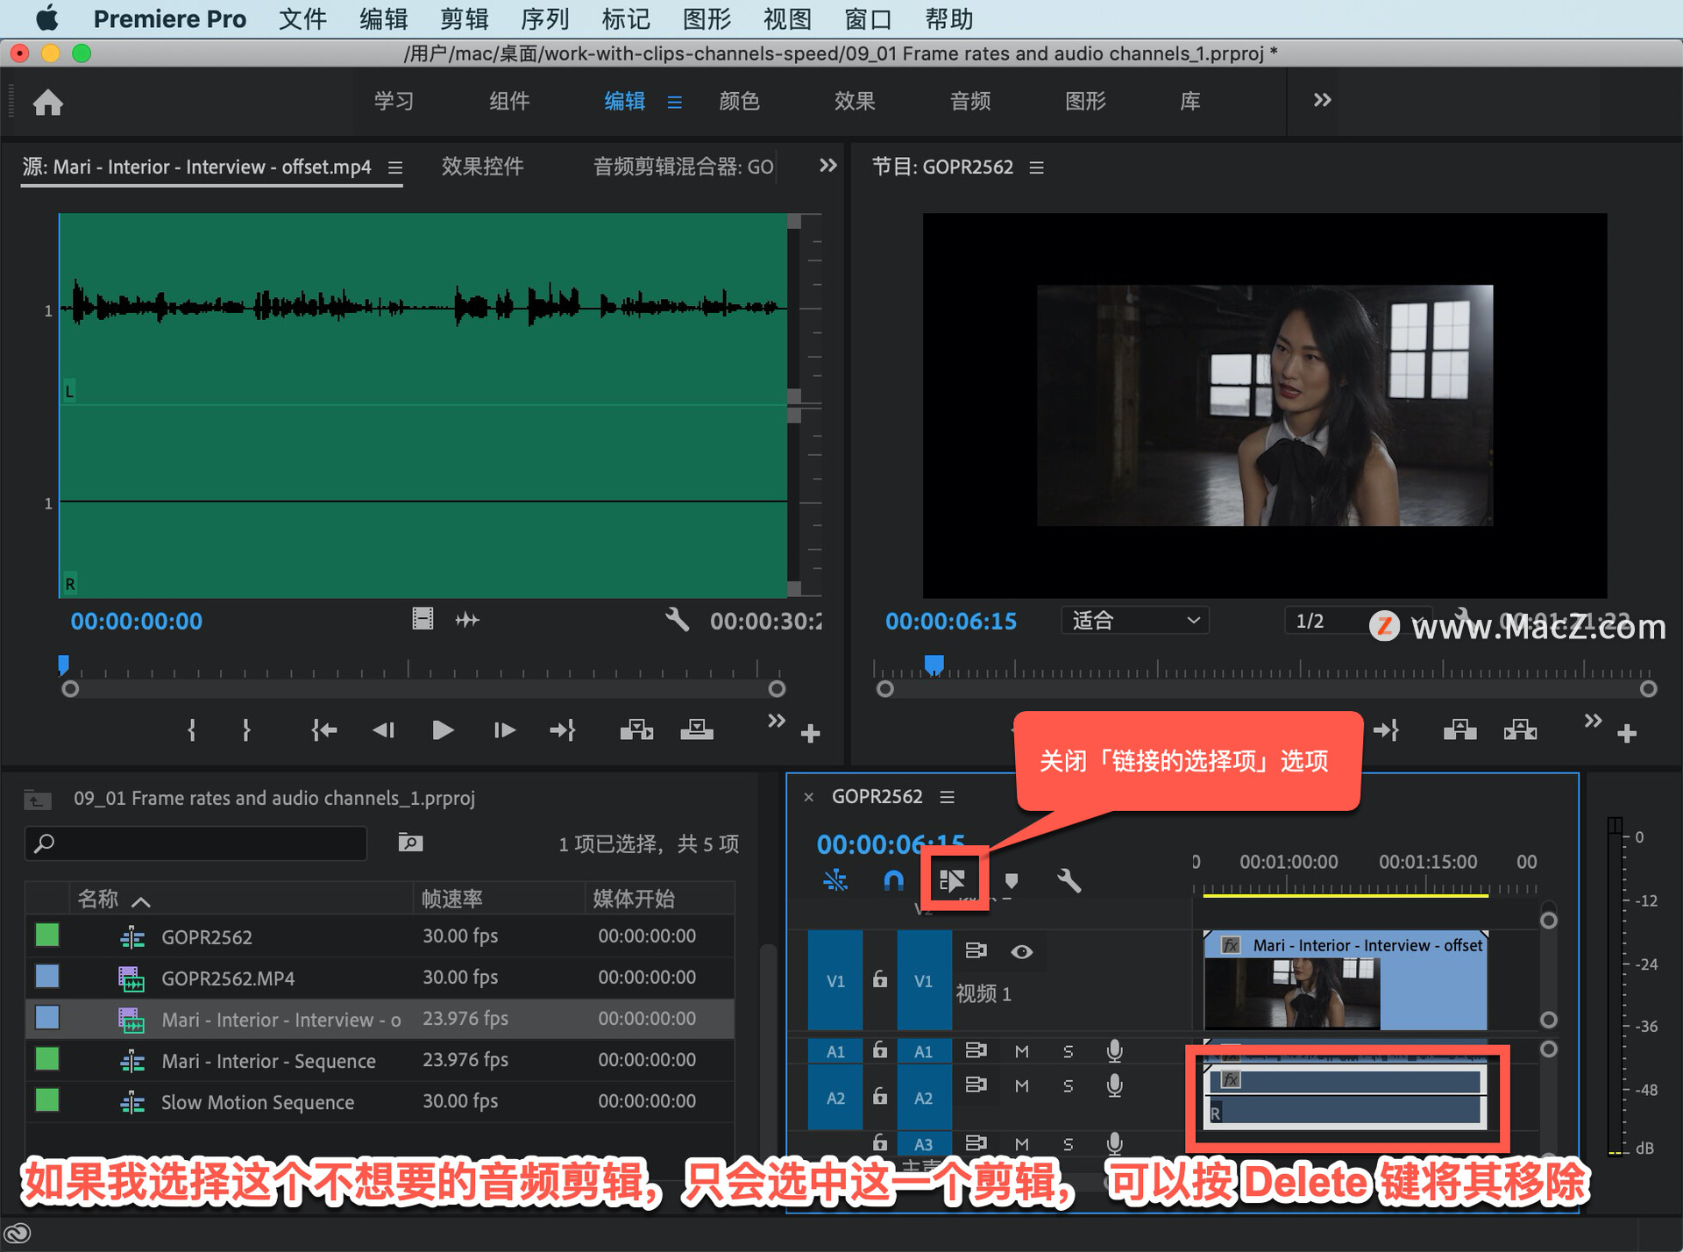The width and height of the screenshot is (1683, 1252).
Task: Solo track A1
Action: pos(1068,1051)
